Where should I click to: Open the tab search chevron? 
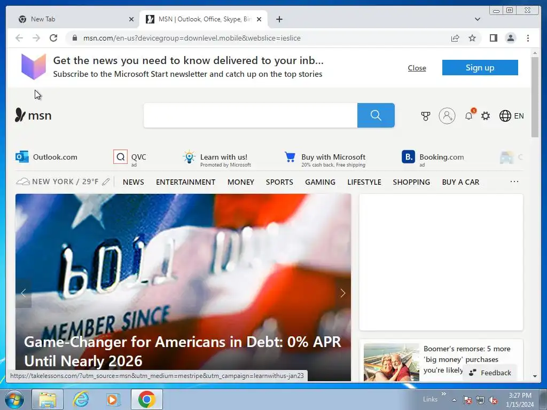pos(478,19)
